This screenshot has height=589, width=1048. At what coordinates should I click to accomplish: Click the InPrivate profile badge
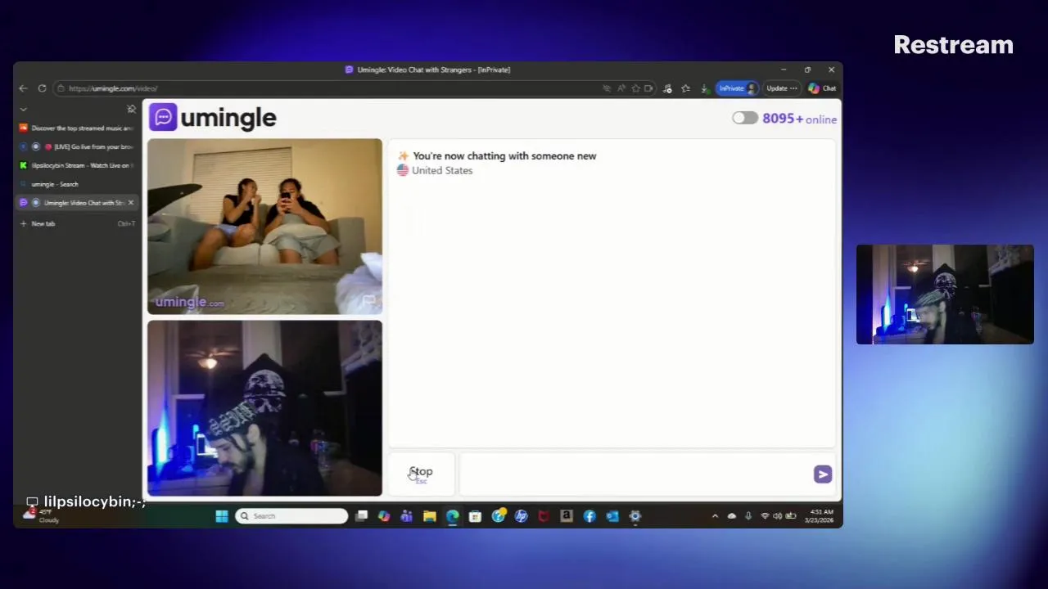click(738, 88)
